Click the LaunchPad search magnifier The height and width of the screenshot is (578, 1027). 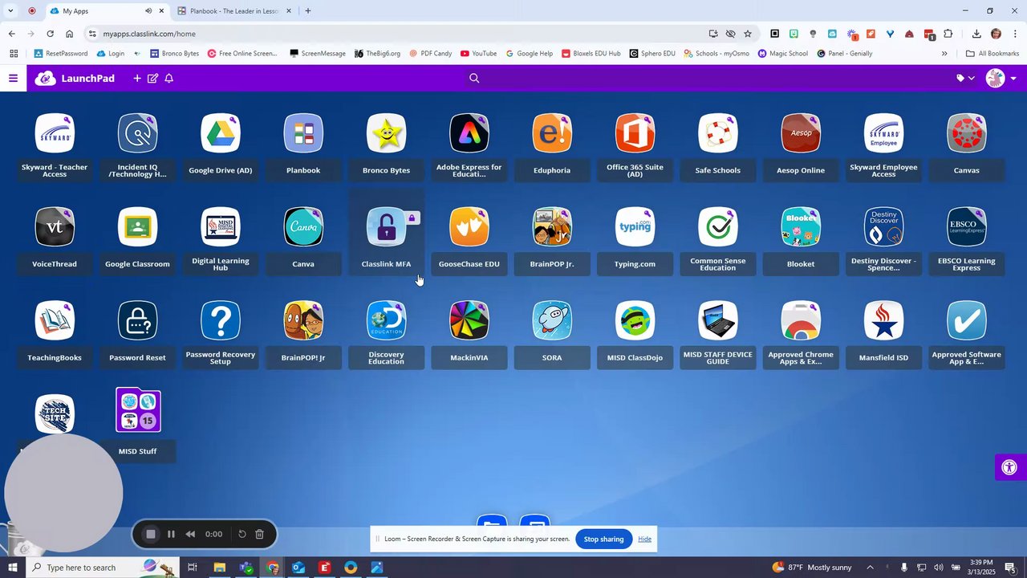click(x=474, y=78)
